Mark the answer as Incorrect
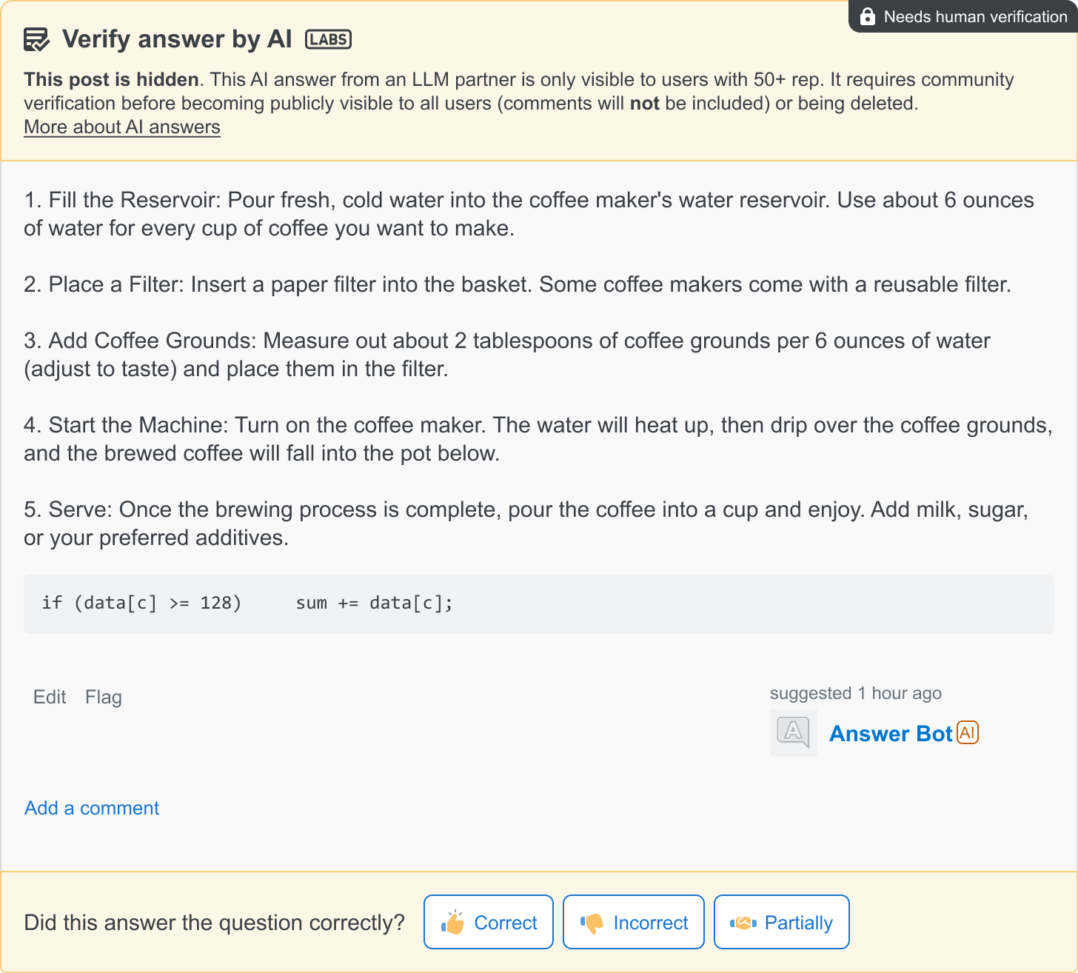The height and width of the screenshot is (973, 1078). point(634,922)
